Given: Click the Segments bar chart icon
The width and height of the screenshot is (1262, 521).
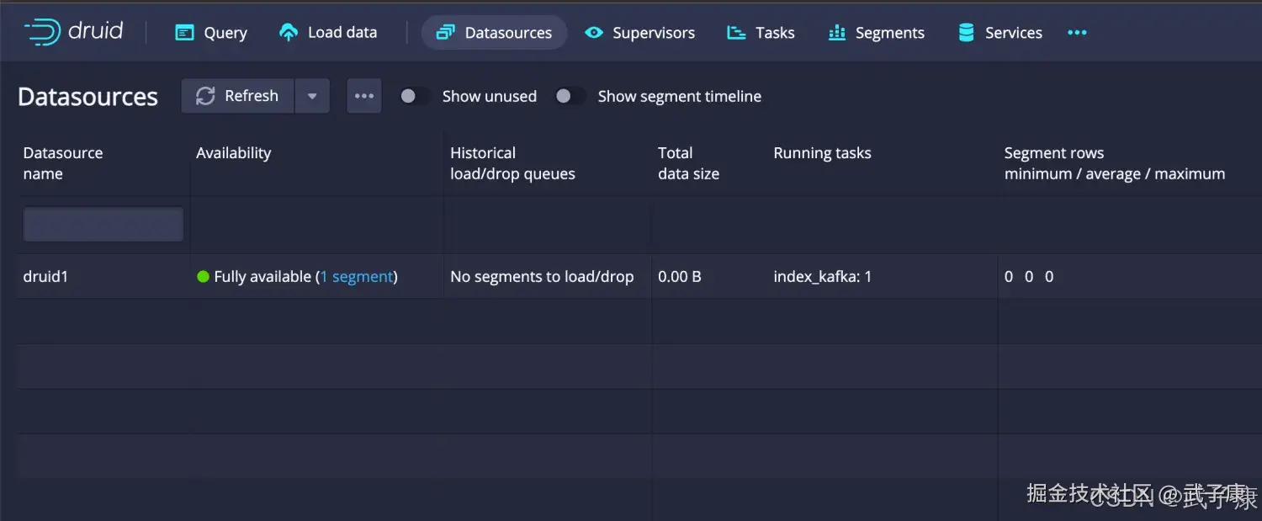Looking at the screenshot, I should click(x=836, y=33).
